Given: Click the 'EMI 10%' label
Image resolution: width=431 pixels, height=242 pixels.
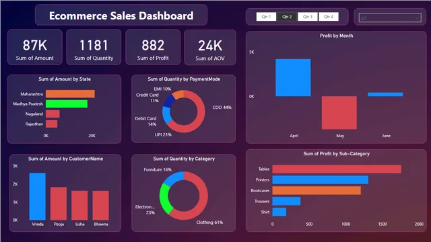Looking at the screenshot, I should point(162,89).
